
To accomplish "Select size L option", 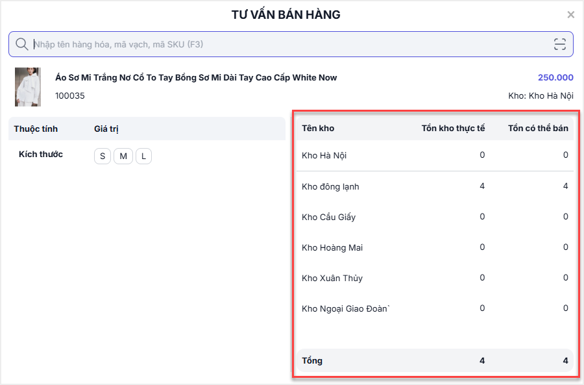I will 143,156.
